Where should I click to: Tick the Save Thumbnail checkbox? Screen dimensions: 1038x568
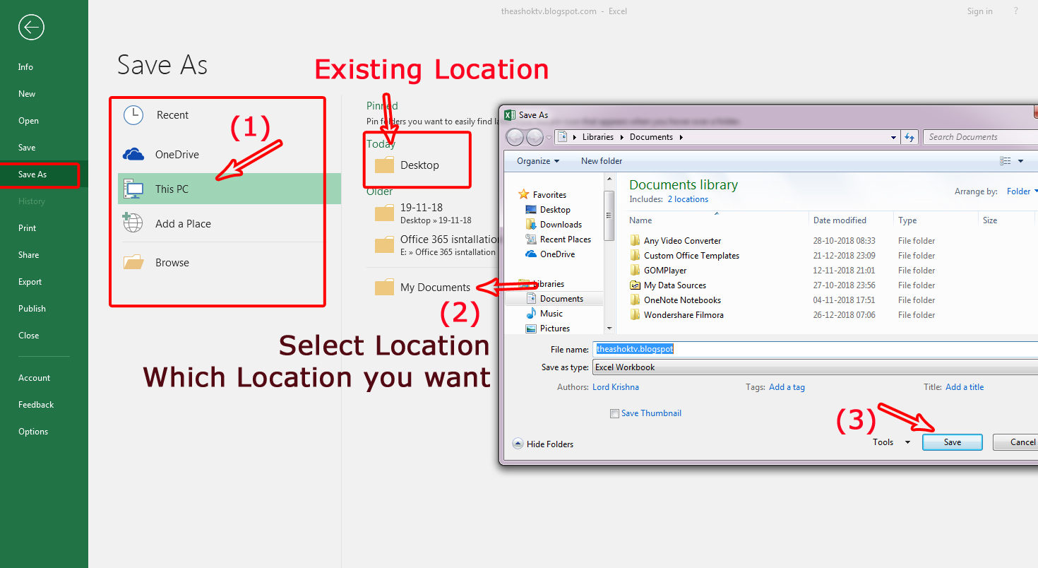click(x=614, y=414)
